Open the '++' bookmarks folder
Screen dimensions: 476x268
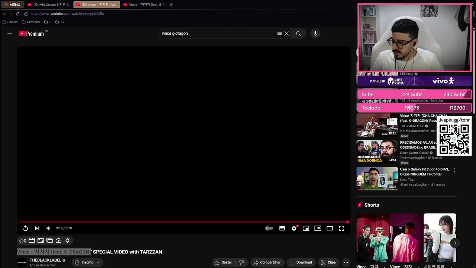[59, 22]
